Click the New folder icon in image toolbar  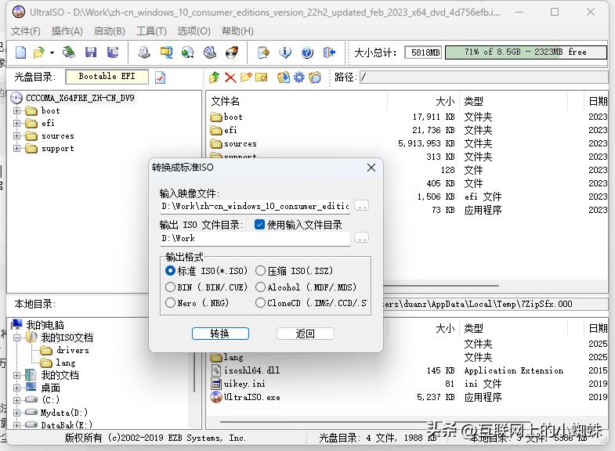(246, 78)
